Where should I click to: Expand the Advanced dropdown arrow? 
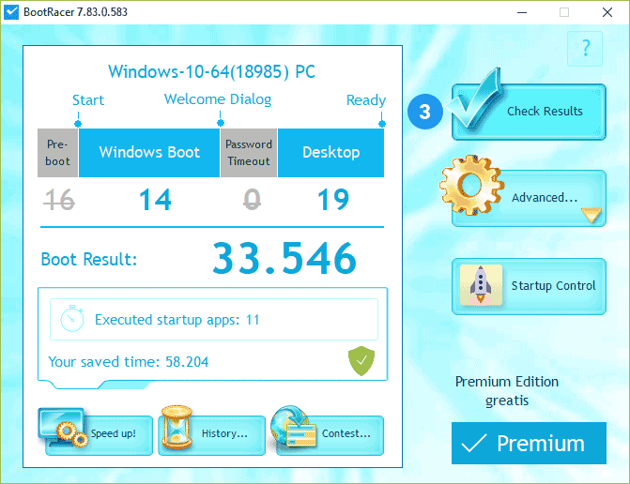pos(591,216)
